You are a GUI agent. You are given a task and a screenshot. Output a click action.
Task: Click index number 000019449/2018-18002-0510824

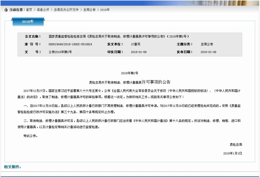pos(70,44)
